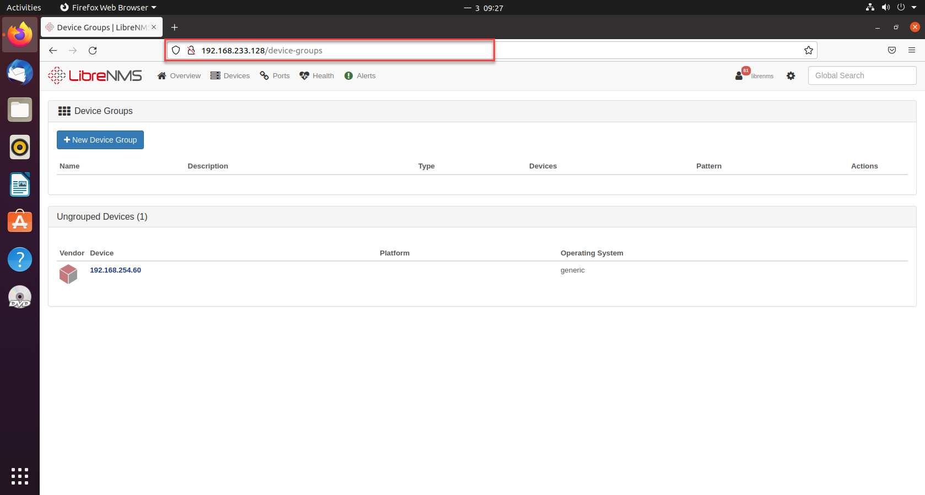925x495 pixels.
Task: Expand the Ports navigation menu
Action: point(275,76)
